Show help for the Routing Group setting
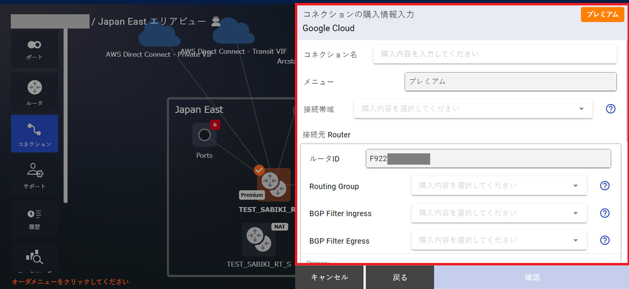The width and height of the screenshot is (629, 289). tap(605, 186)
